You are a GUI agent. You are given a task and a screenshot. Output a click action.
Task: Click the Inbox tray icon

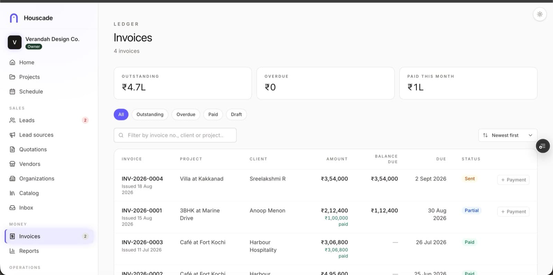12,208
